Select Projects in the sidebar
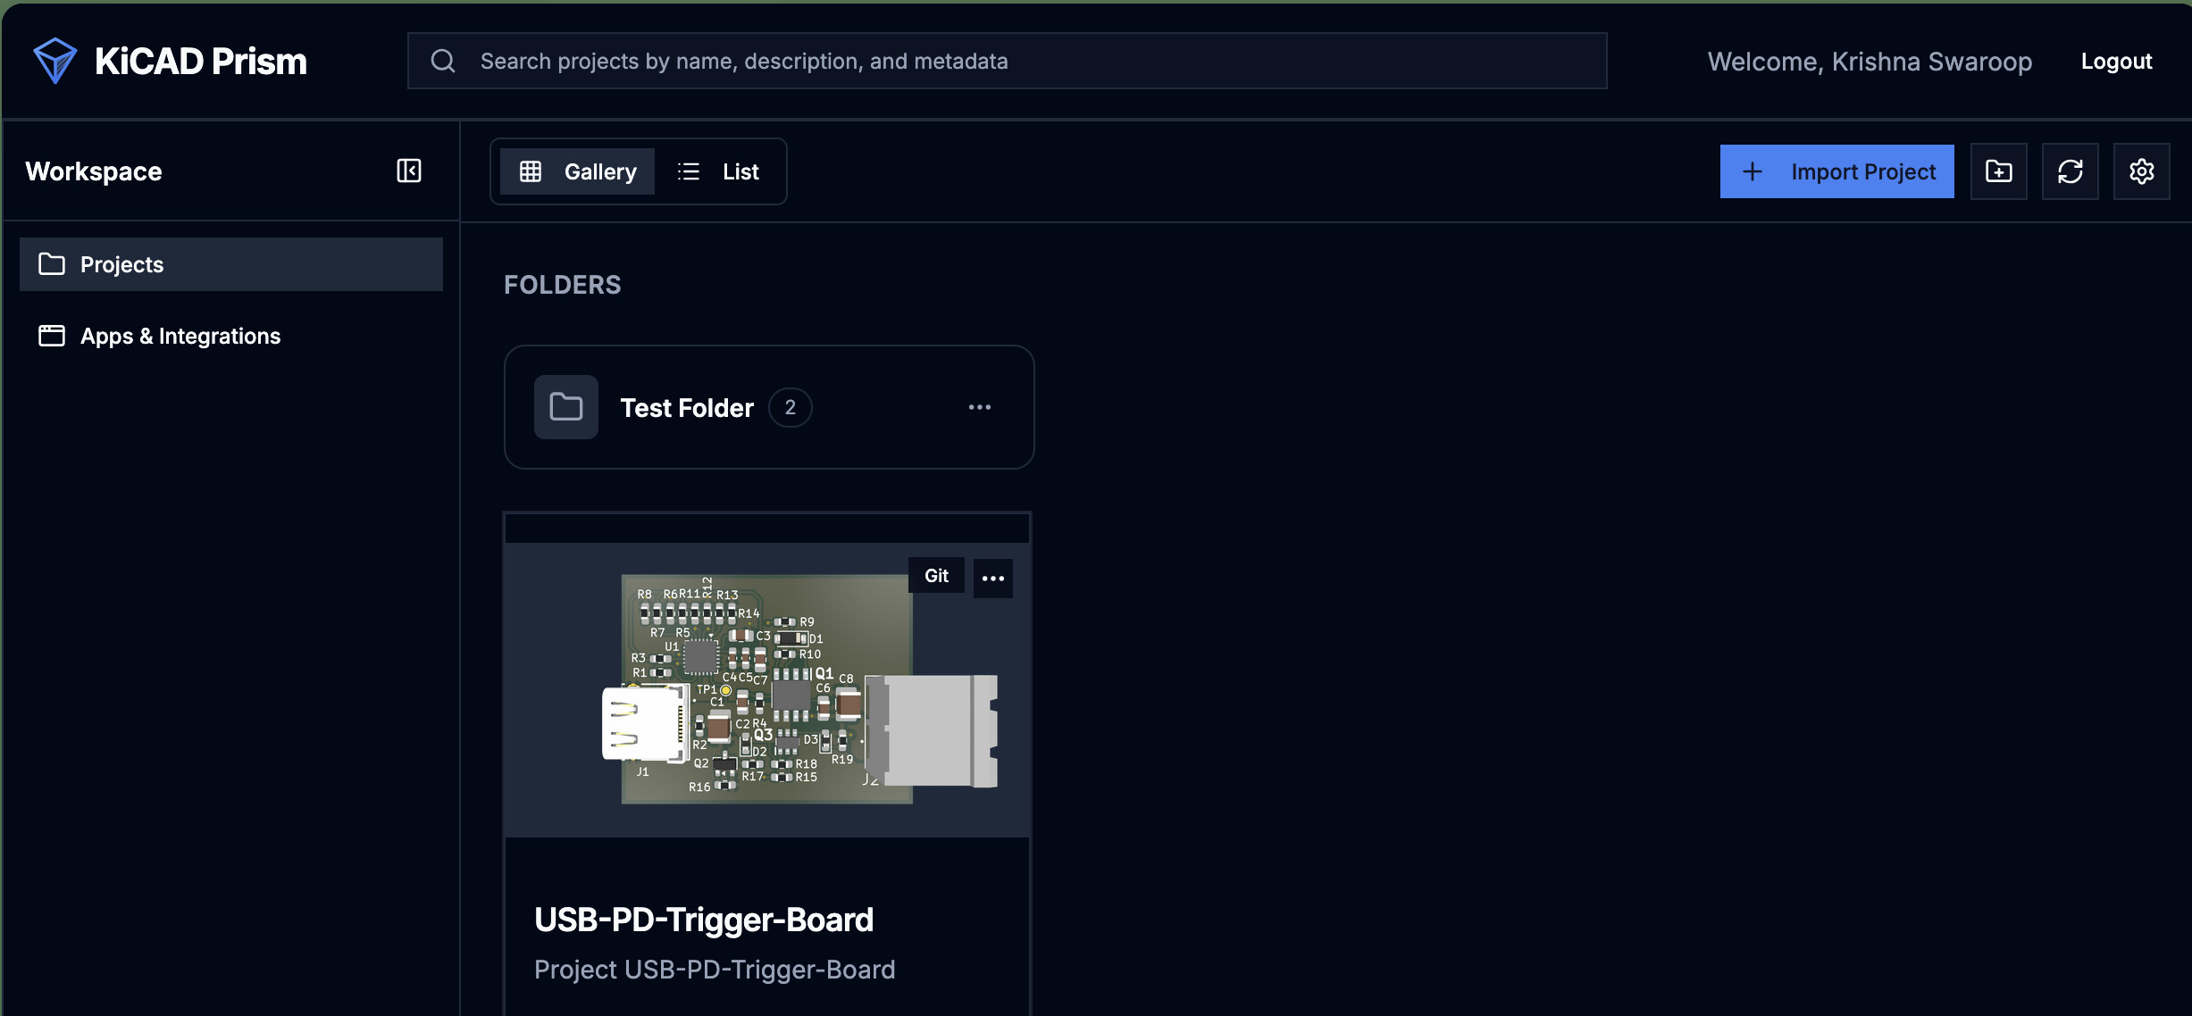This screenshot has height=1016, width=2192. pyautogui.click(x=231, y=264)
